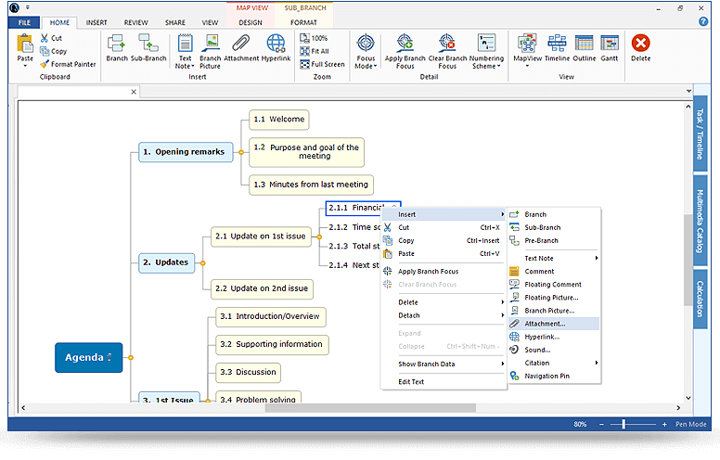Click the vertical scrollbar down arrow
This screenshot has width=720, height=460.
point(688,398)
